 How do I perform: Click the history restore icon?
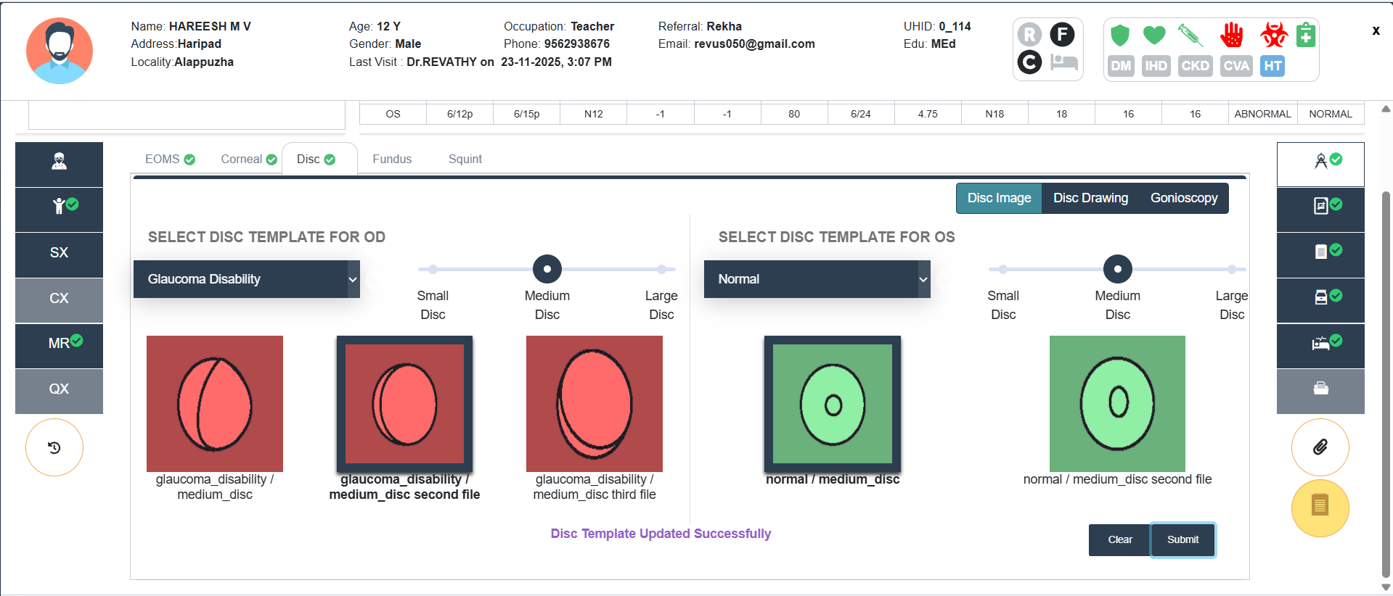pyautogui.click(x=54, y=447)
